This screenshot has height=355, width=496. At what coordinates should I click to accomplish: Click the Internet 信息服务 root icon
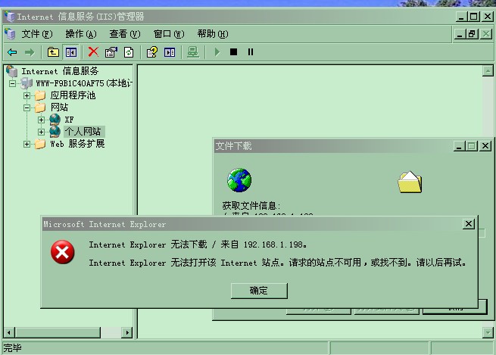[12, 71]
